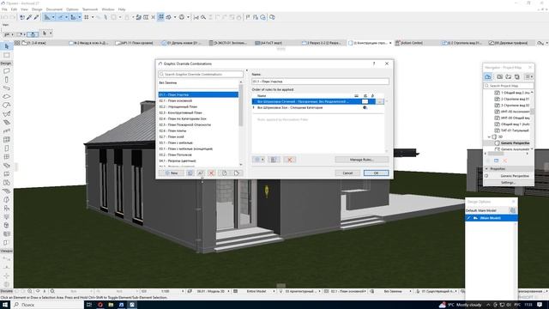Viewport: 549px width, 309px height.
Task: Click white fill swatch on selected rule
Action: (x=365, y=101)
